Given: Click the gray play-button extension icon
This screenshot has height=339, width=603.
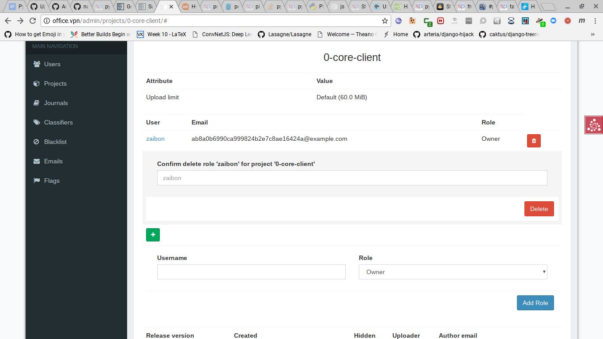Looking at the screenshot, I should point(483,21).
